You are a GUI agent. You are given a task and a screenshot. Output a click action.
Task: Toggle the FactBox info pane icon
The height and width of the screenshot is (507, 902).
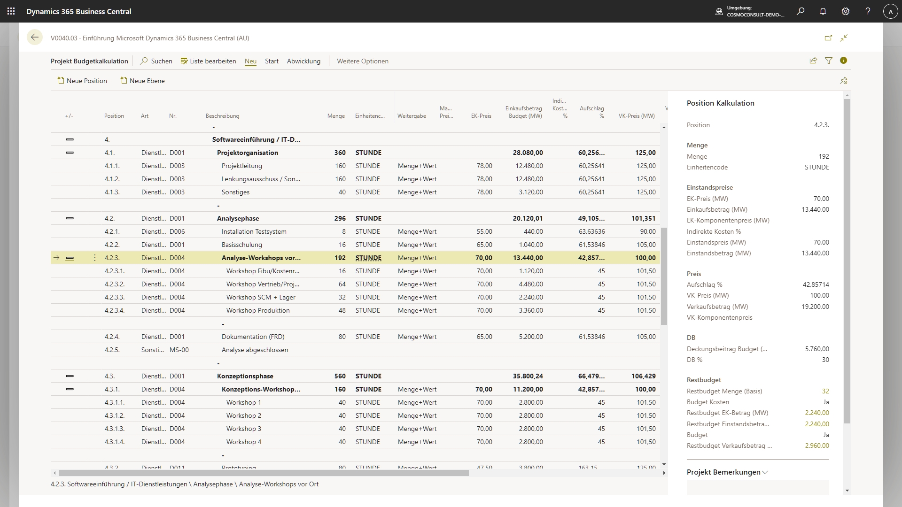[844, 61]
